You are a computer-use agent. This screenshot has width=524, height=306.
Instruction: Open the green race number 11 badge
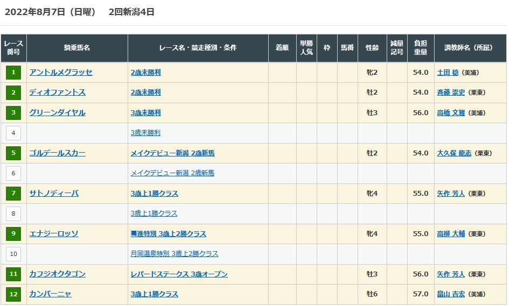pos(13,274)
